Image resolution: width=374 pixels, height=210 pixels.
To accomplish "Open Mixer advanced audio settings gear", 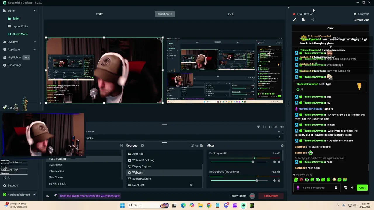I will [x=282, y=146].
